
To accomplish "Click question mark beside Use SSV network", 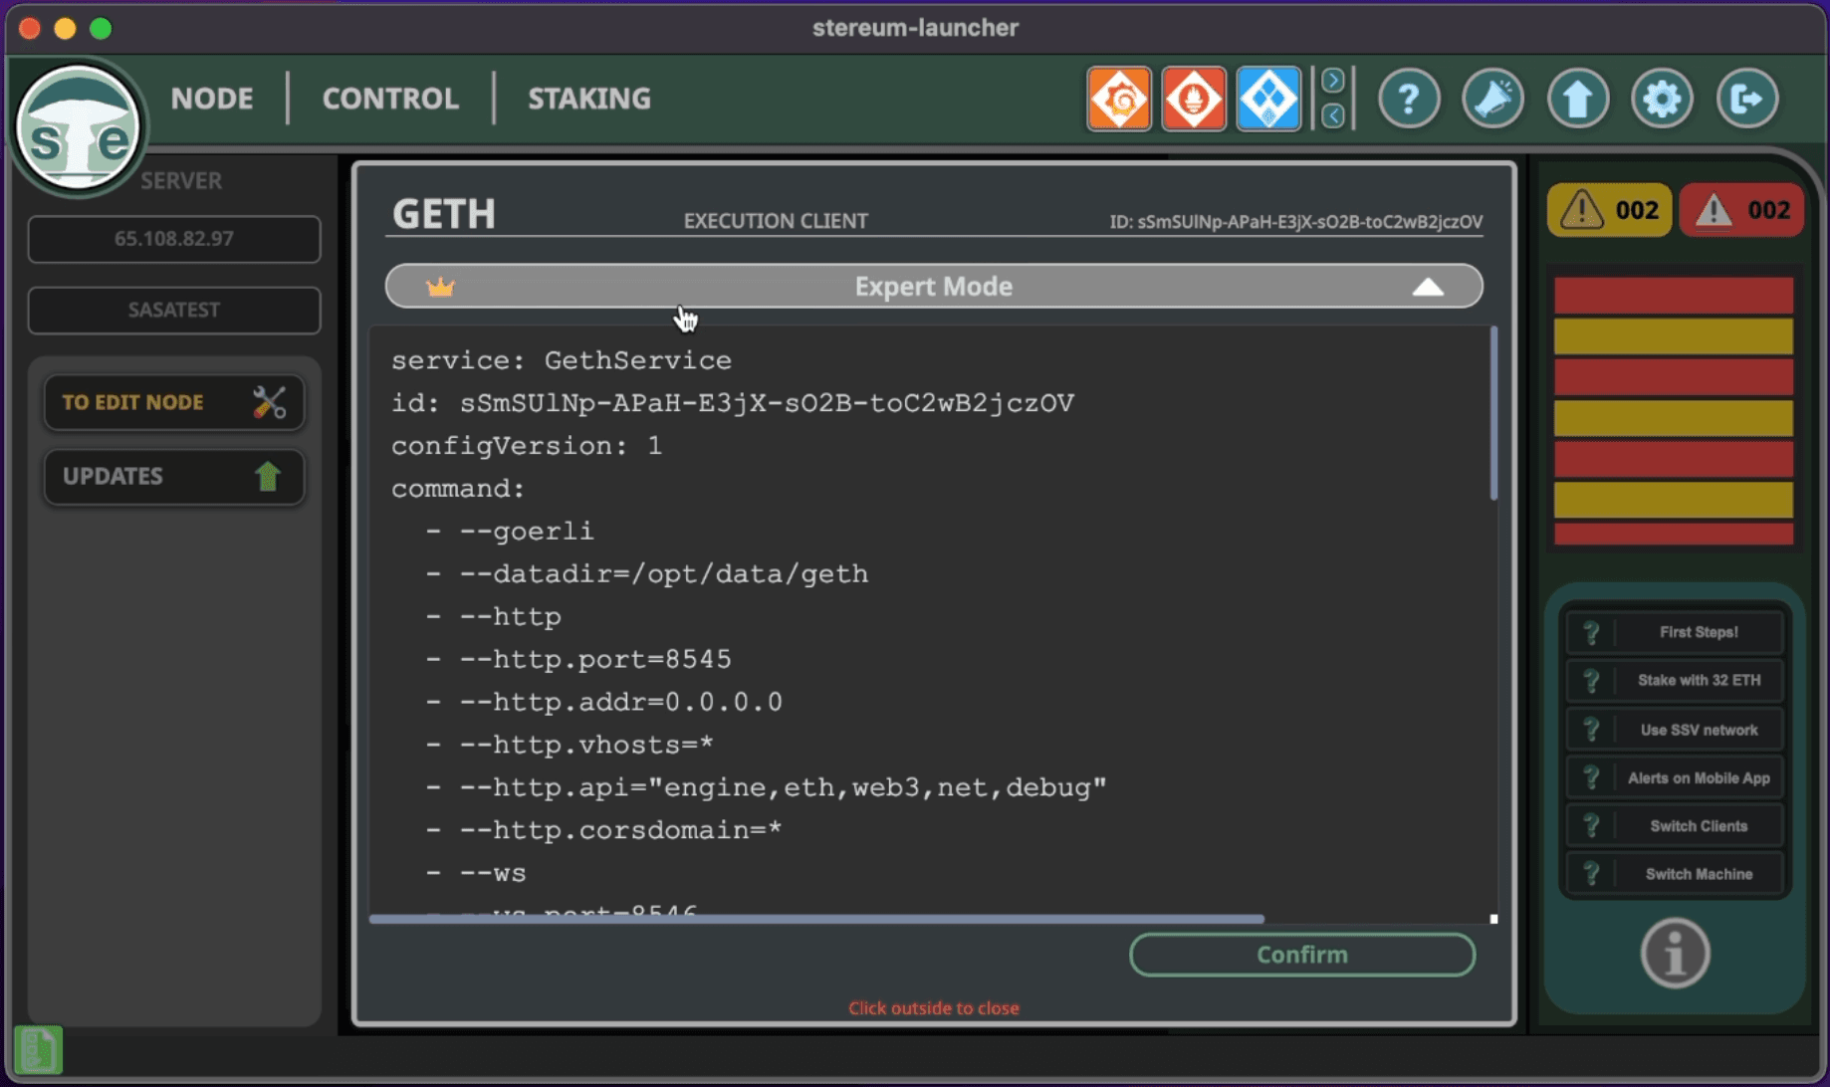I will [1591, 730].
